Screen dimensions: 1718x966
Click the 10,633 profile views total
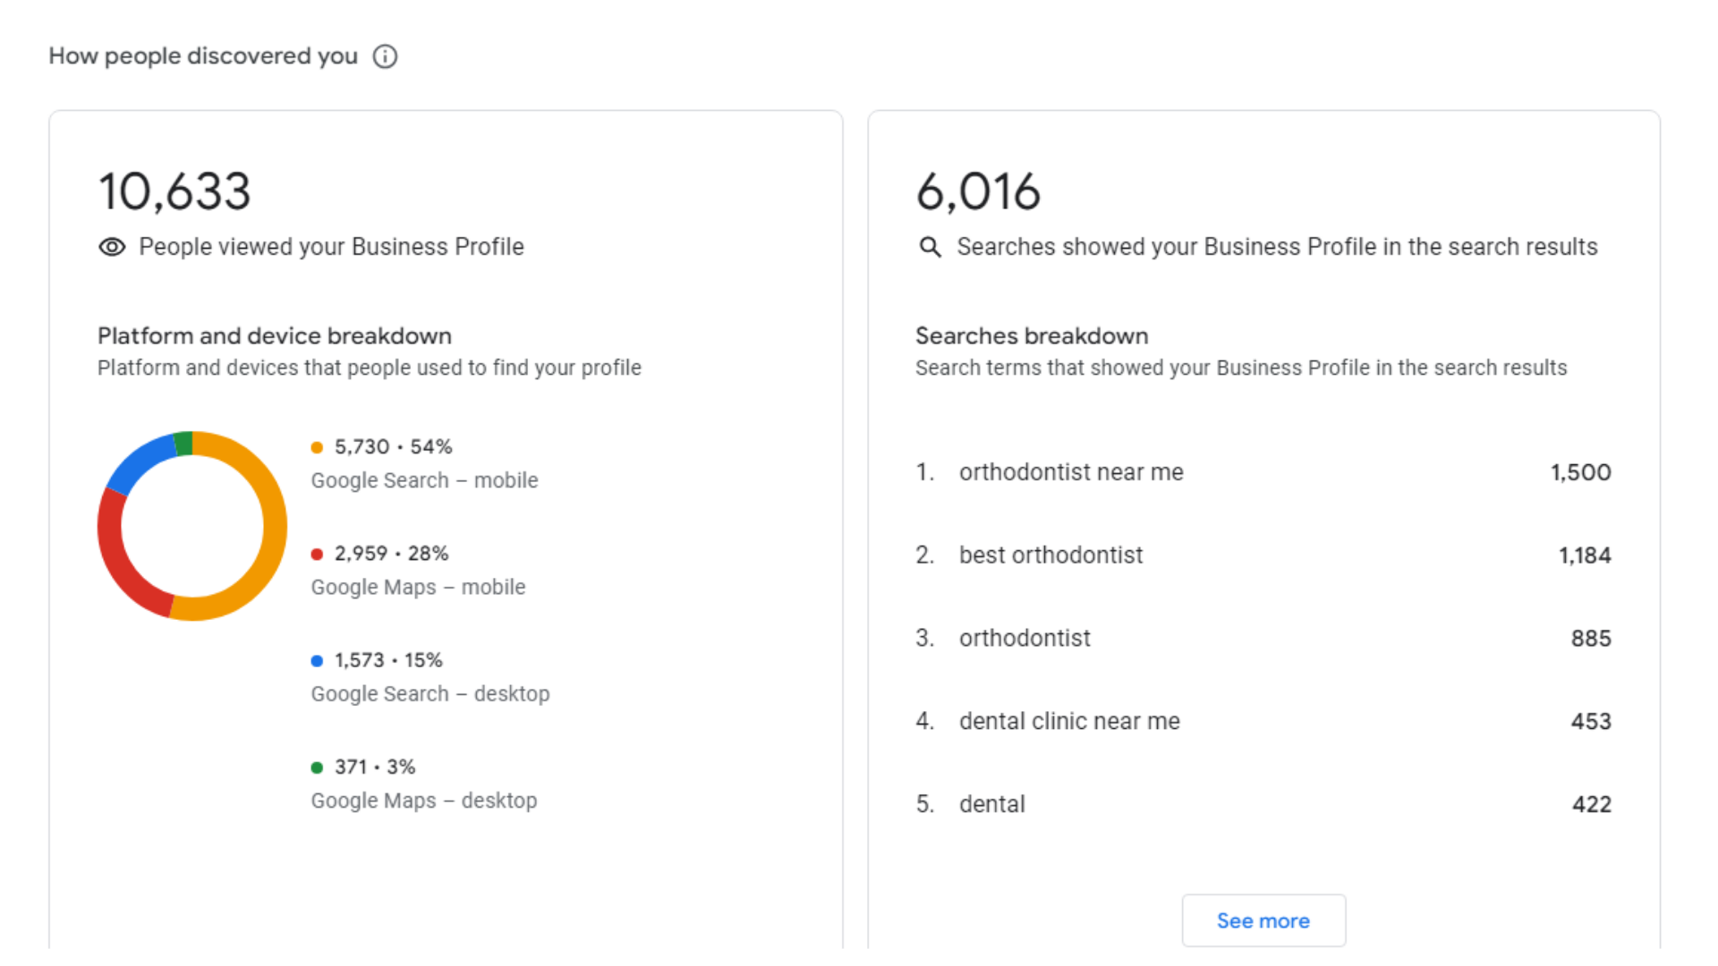click(174, 191)
